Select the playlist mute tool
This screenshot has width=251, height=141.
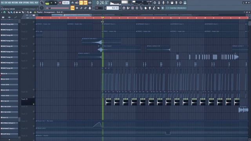tap(17, 12)
